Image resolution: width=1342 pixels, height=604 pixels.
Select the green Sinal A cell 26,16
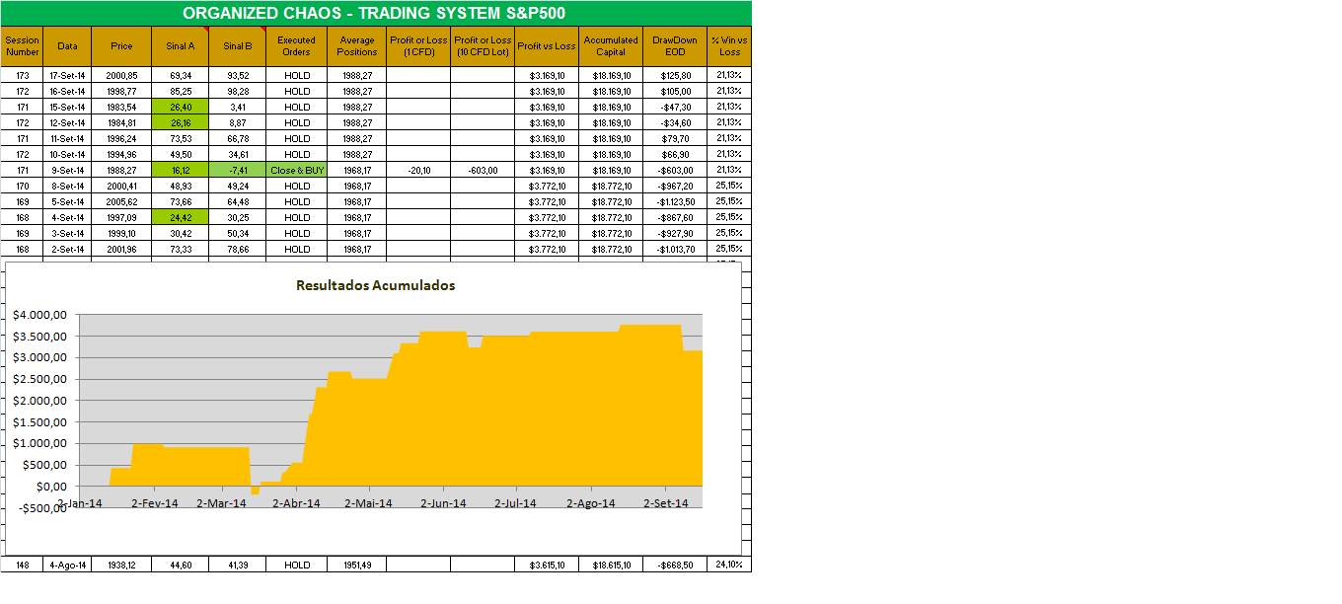click(181, 122)
